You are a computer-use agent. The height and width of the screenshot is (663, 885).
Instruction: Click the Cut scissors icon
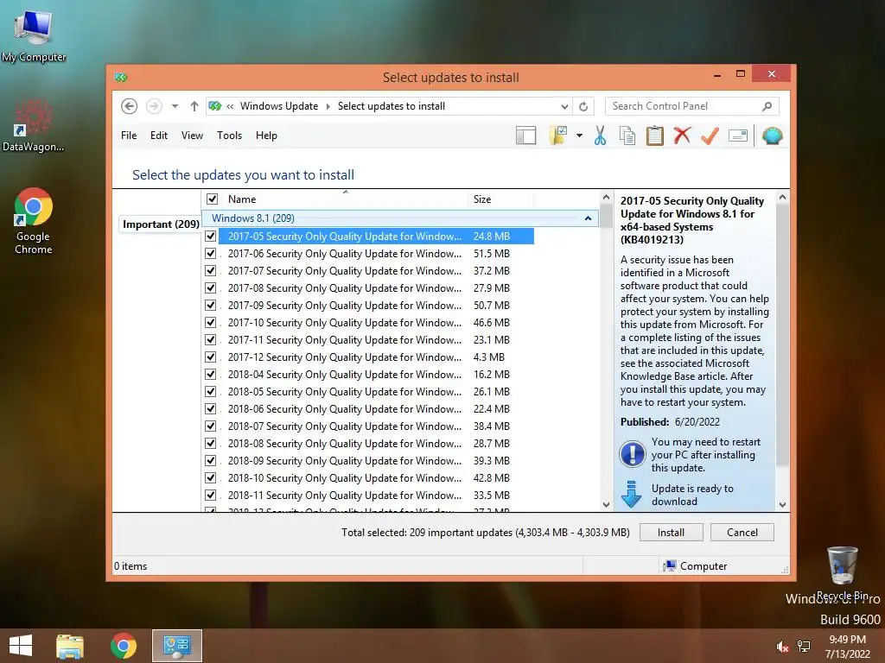(x=600, y=136)
